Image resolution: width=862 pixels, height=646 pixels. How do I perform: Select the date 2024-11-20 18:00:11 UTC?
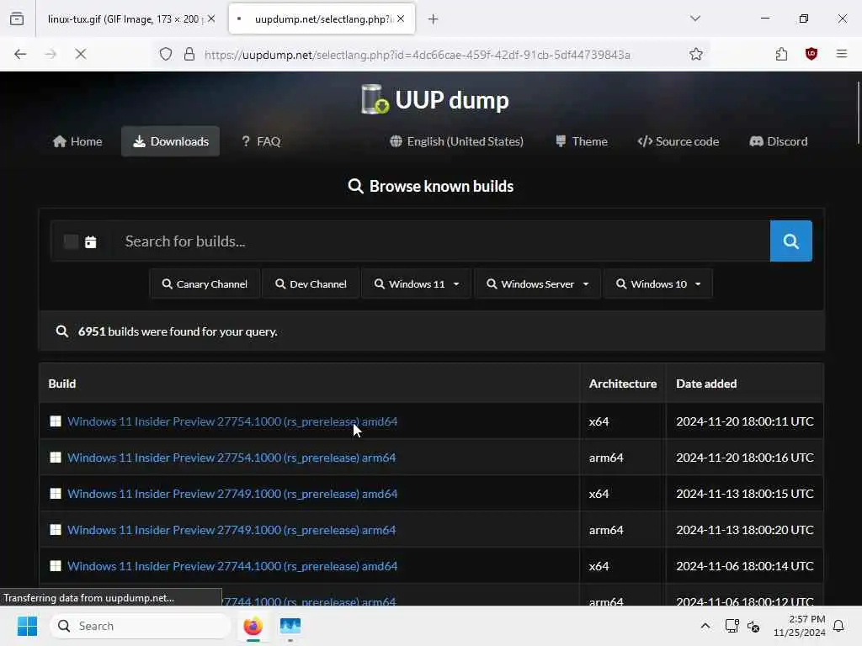pyautogui.click(x=745, y=421)
